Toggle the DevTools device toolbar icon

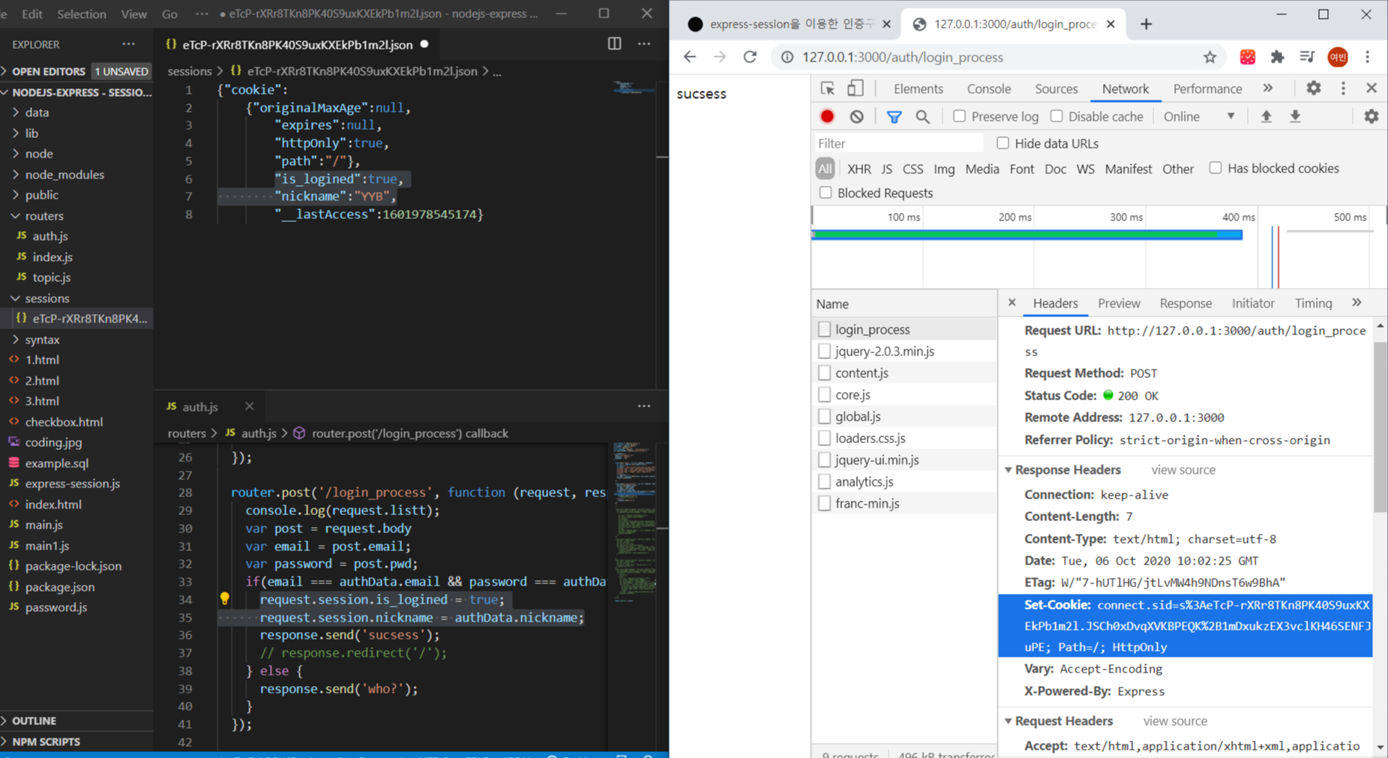855,88
